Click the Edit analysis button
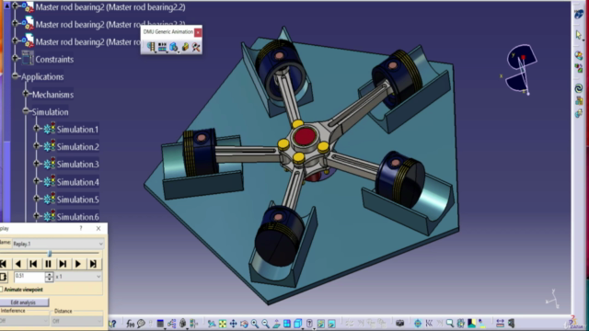Screen dimensions: 589x331 point(23,302)
